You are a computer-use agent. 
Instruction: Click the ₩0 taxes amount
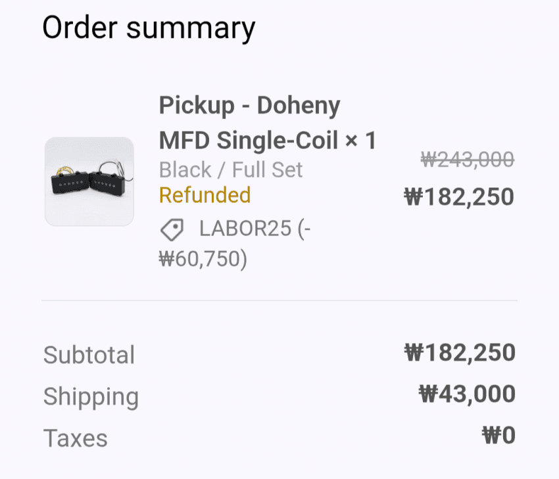498,435
